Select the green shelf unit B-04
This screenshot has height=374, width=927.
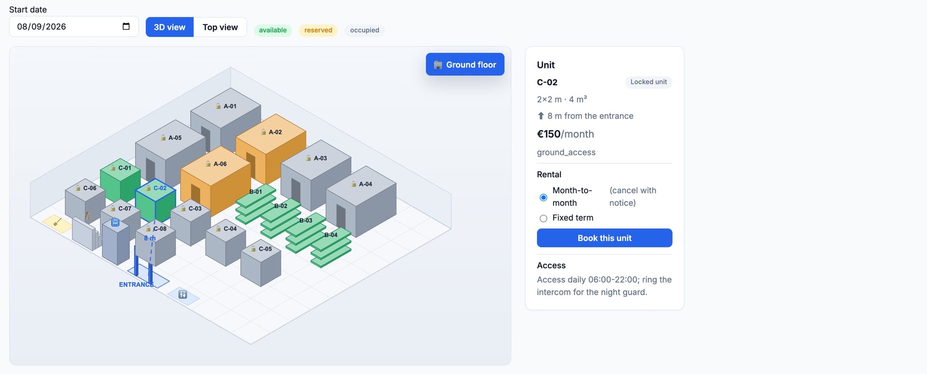(x=331, y=247)
